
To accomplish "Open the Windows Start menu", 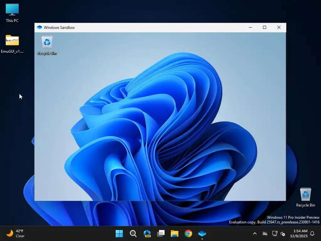I will (119, 233).
